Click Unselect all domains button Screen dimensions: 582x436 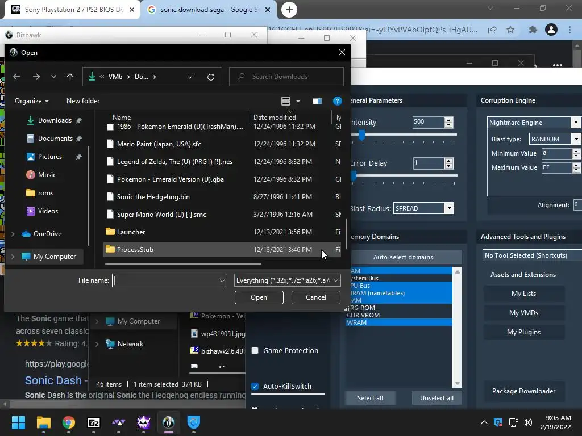point(437,398)
